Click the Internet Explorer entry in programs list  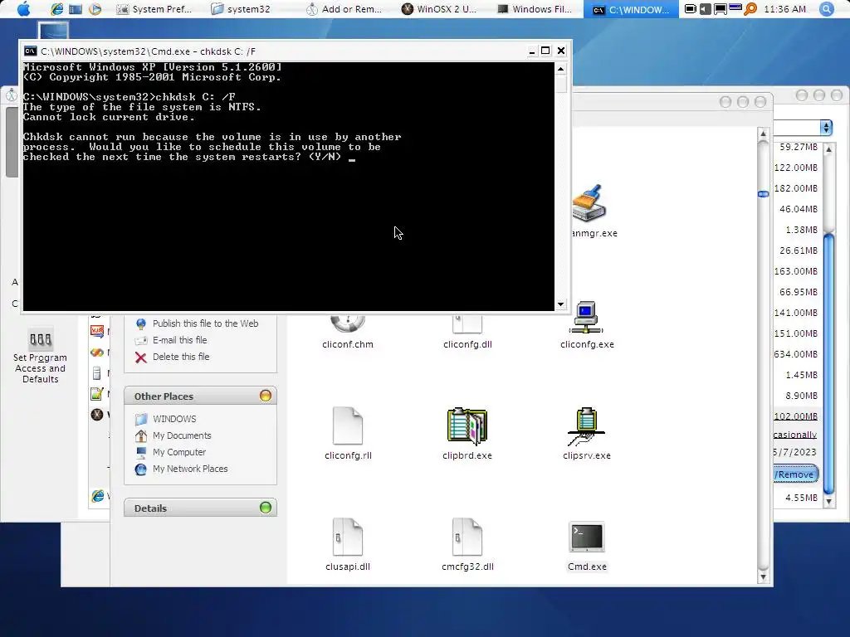tap(98, 495)
